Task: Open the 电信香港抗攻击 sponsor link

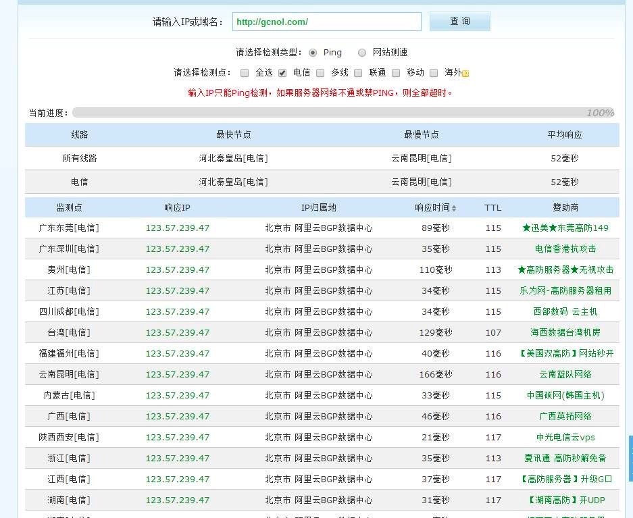Action: [565, 249]
